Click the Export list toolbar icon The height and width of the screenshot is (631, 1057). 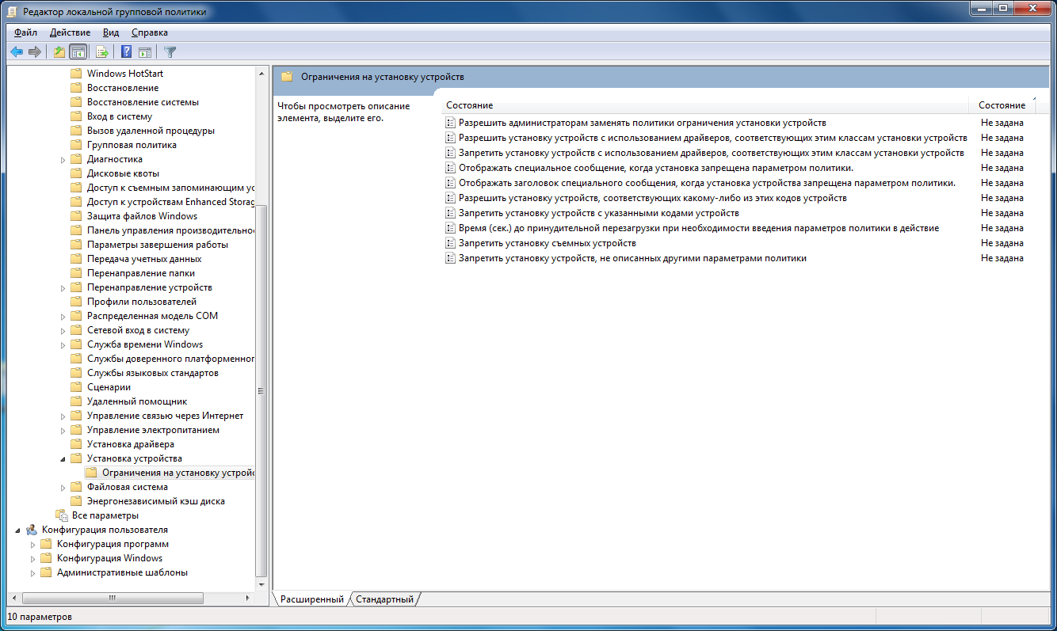coord(101,52)
